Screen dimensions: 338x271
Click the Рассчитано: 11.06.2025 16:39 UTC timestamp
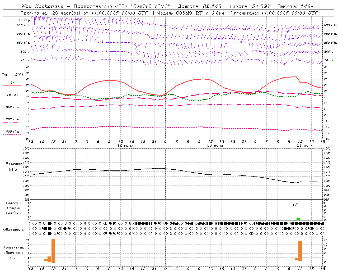tap(274, 13)
